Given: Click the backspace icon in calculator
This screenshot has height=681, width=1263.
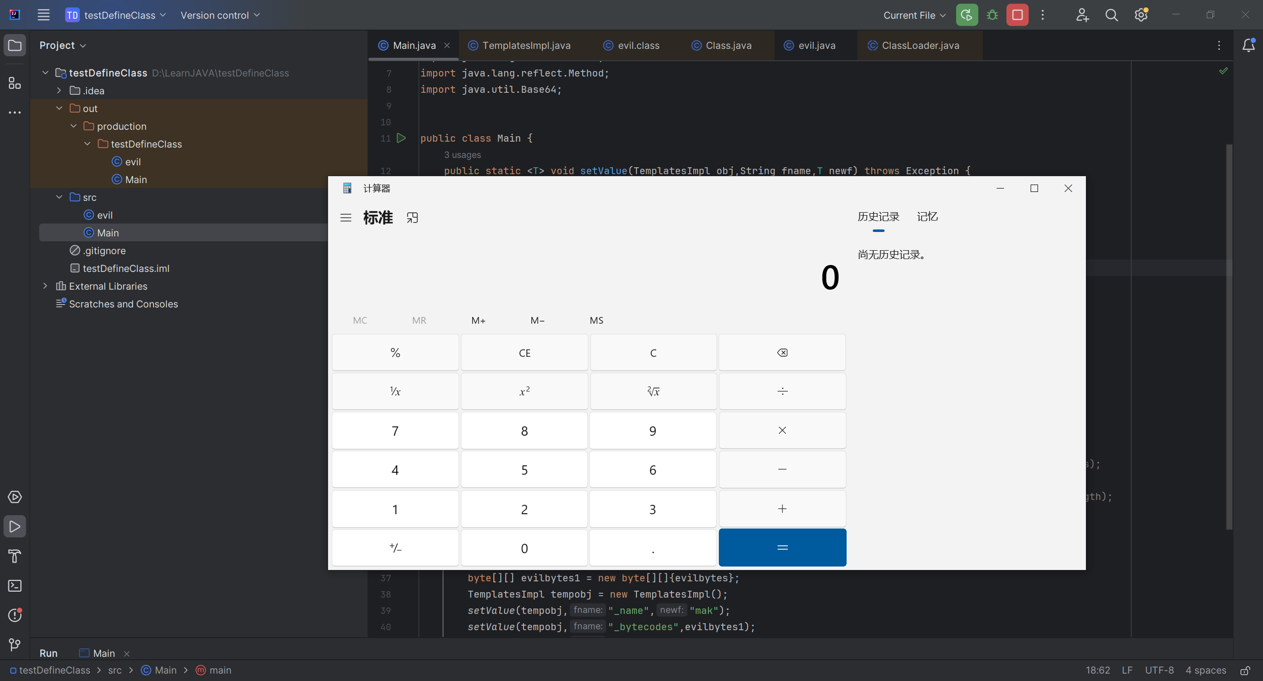Looking at the screenshot, I should tap(782, 352).
